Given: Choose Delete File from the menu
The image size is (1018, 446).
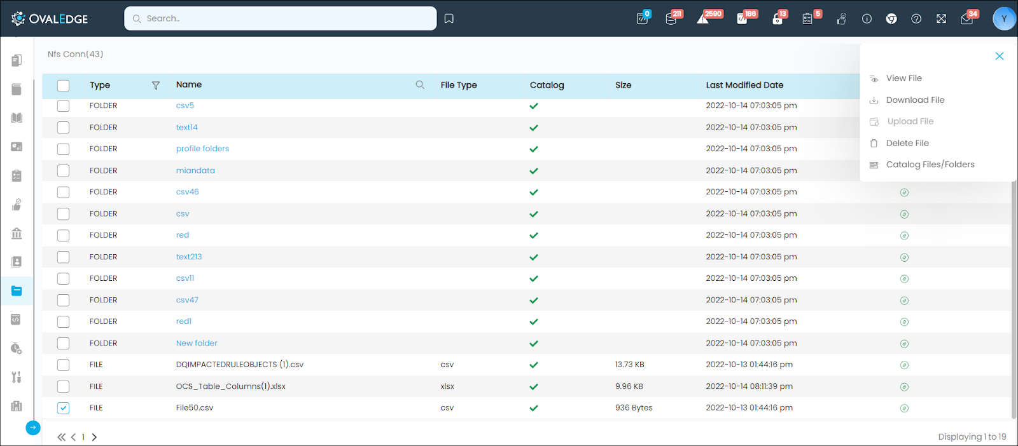Looking at the screenshot, I should pos(907,143).
